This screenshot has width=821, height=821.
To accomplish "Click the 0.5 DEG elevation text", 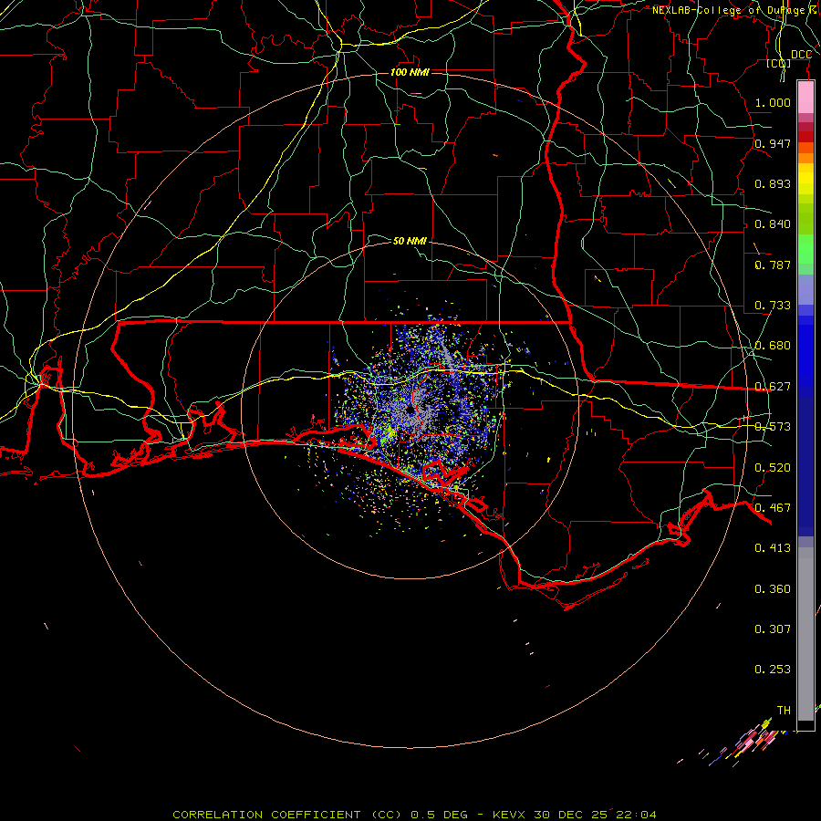I will 438,815.
